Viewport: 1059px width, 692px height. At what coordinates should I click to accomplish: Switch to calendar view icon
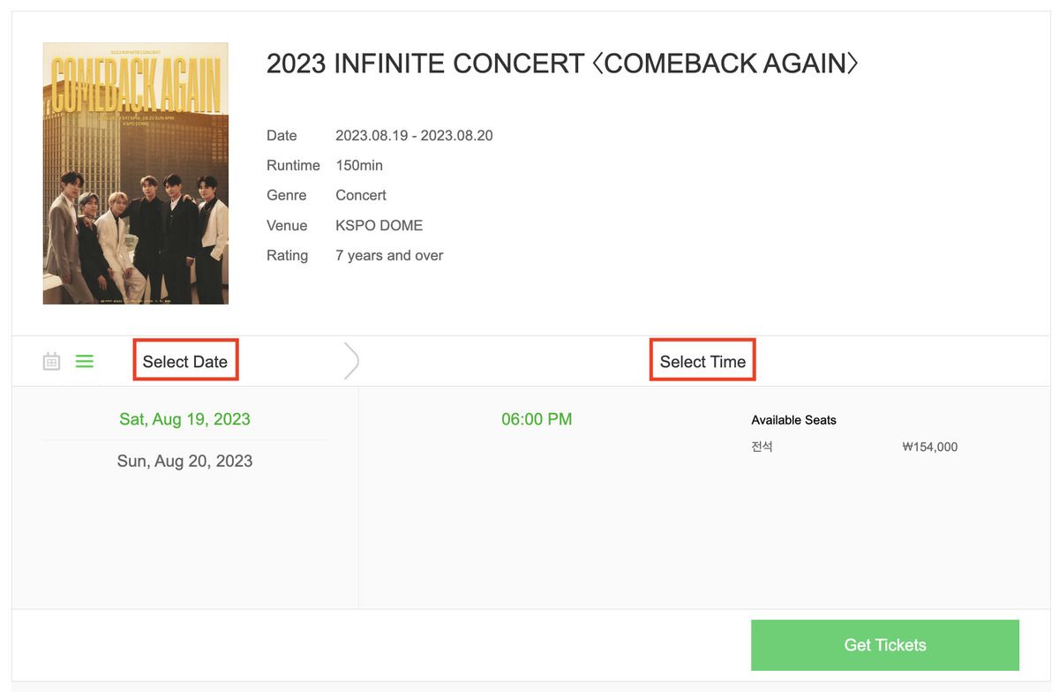tap(52, 361)
